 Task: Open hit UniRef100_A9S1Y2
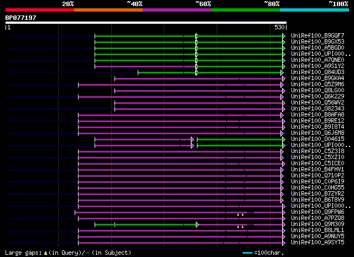coord(317,66)
